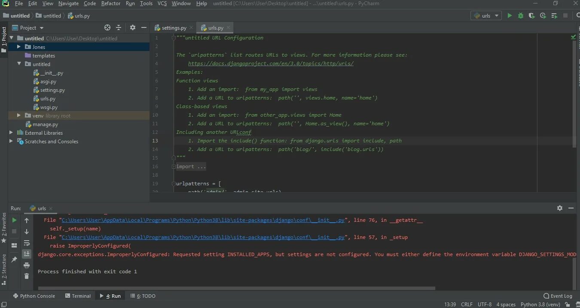This screenshot has height=308, width=580.
Task: Click stop square in the Run panel
Action: (x=14, y=231)
